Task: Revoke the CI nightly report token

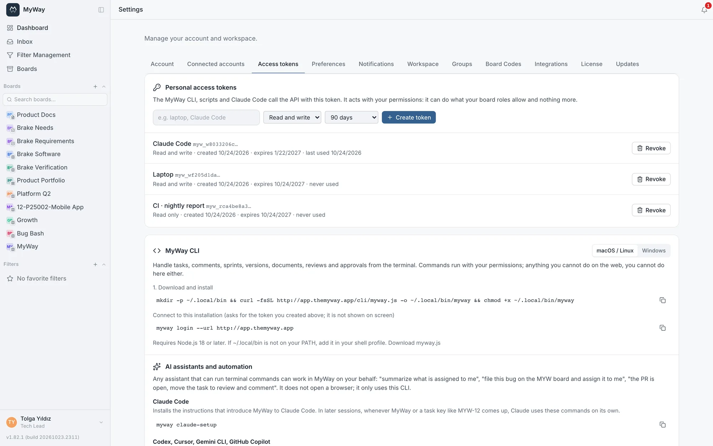Action: pyautogui.click(x=651, y=210)
